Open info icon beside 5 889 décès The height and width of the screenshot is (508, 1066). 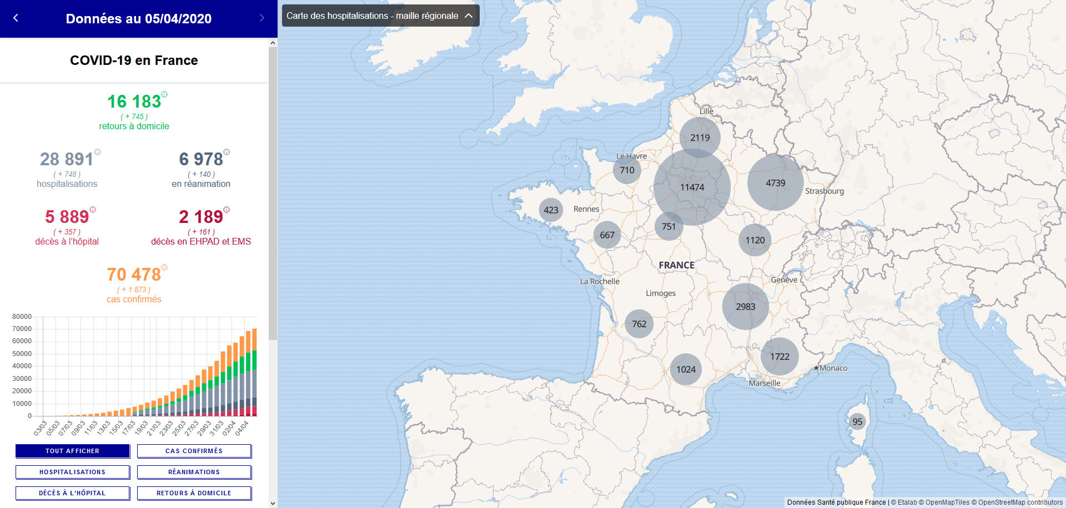coord(93,210)
